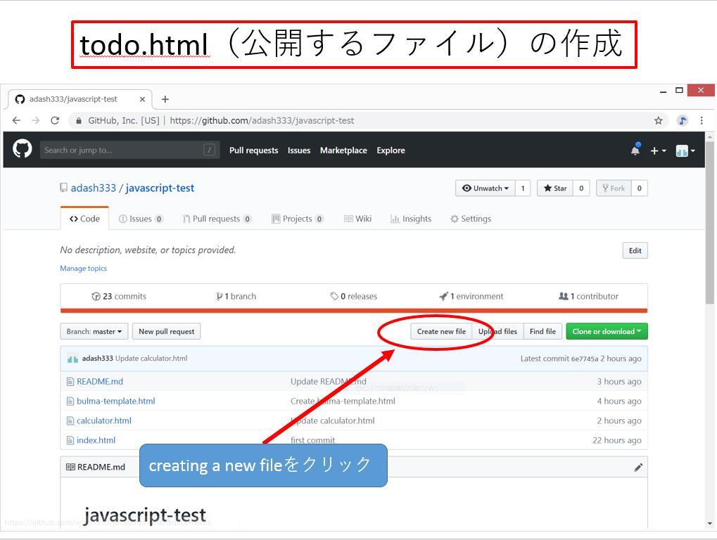Open the Chrome three-dot menu

702,120
